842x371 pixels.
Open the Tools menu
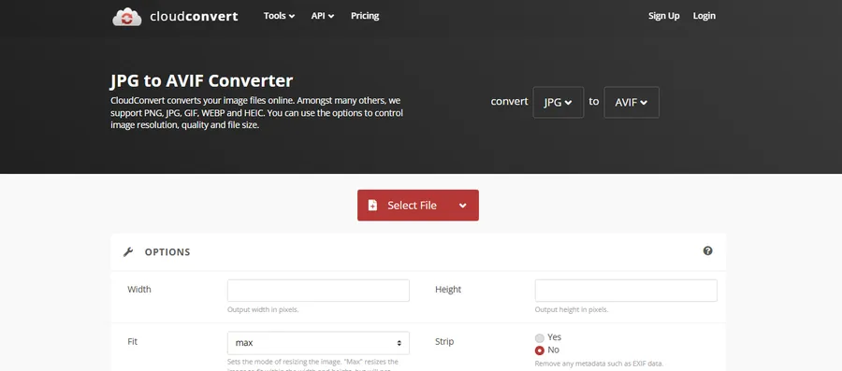tap(279, 16)
